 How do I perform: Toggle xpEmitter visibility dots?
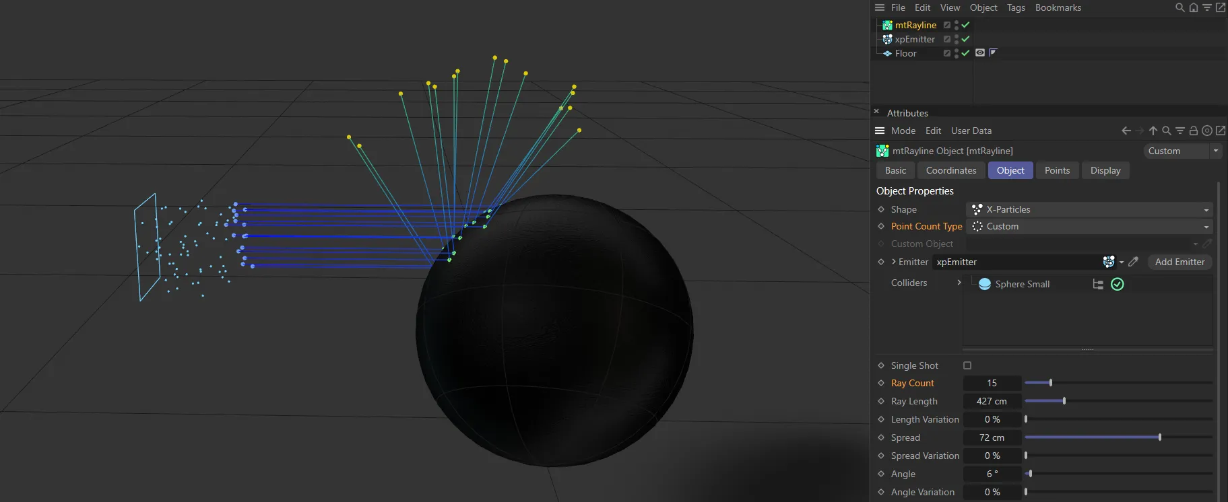click(x=957, y=39)
